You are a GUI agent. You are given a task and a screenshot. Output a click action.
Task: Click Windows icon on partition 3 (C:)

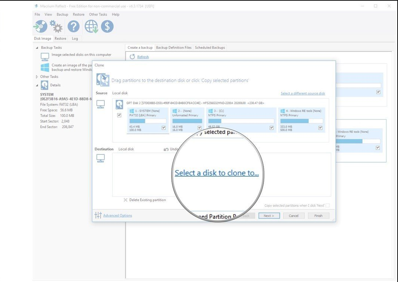tap(210, 111)
